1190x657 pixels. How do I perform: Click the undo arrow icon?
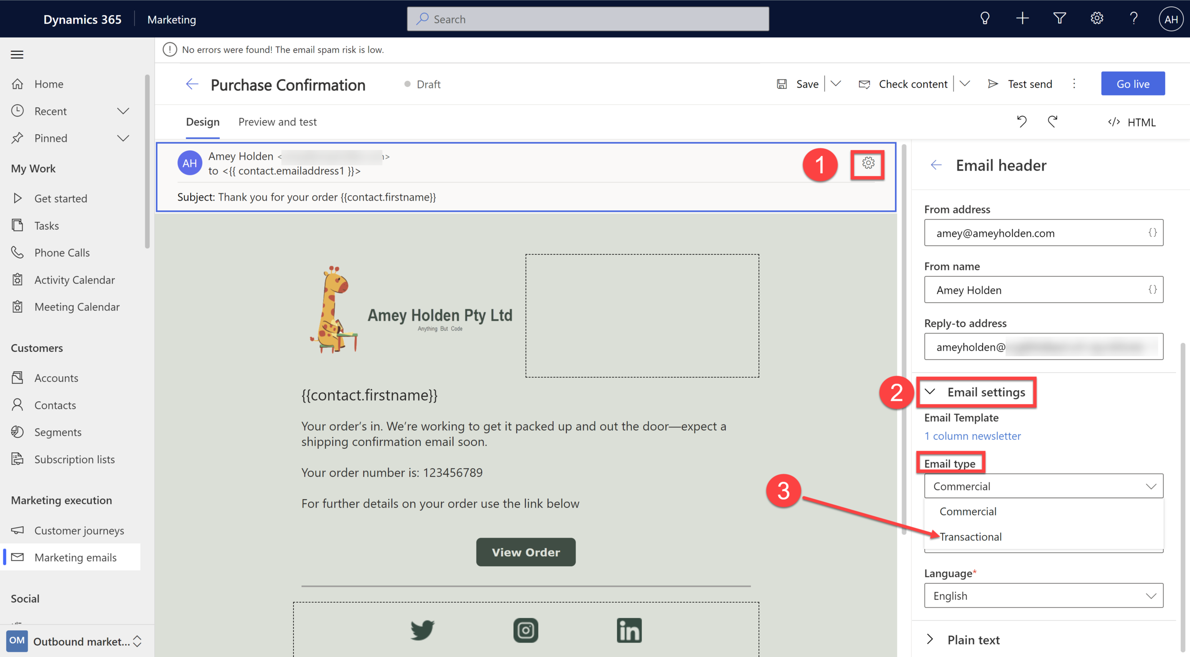1021,122
